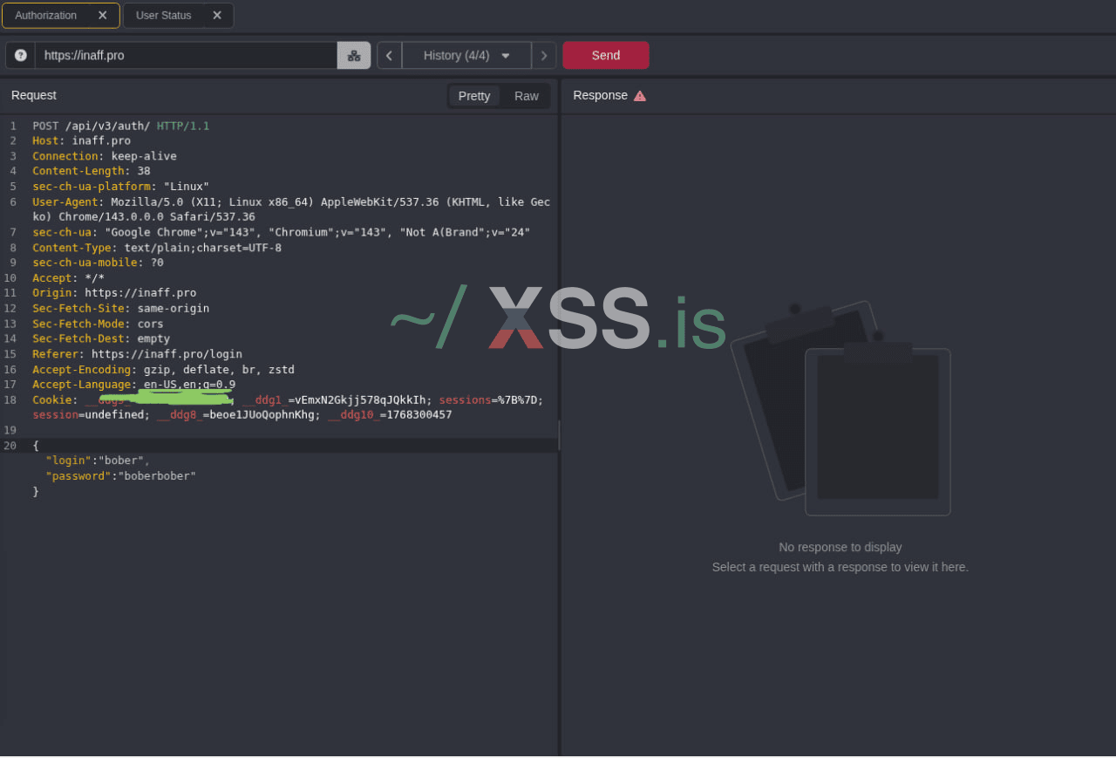Close the Authorization tab
This screenshot has width=1116, height=758.
(103, 16)
